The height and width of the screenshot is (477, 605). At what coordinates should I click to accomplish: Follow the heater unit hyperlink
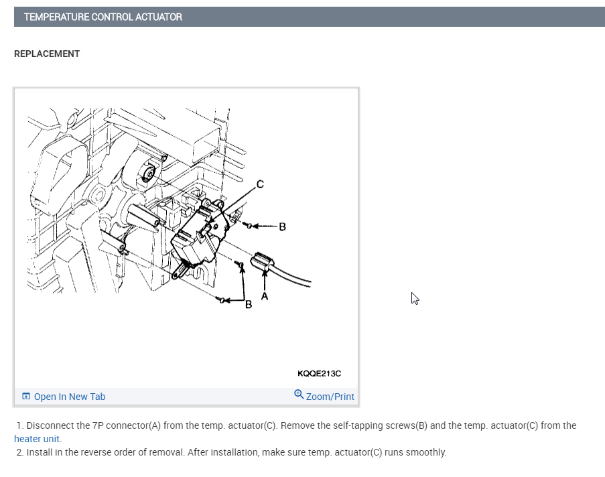[38, 439]
